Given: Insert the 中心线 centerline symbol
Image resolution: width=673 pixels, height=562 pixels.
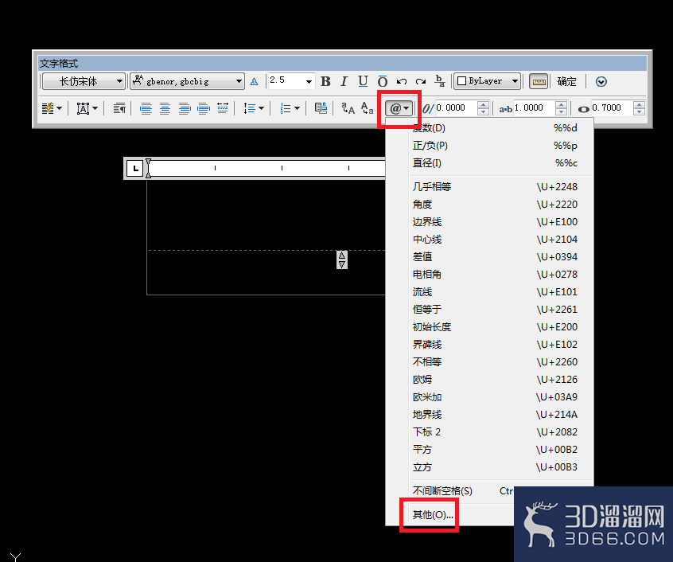Looking at the screenshot, I should point(495,239).
